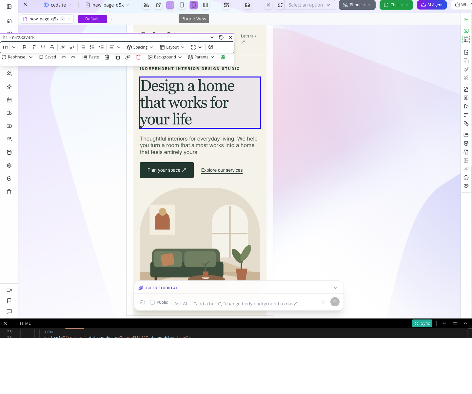Toggle superscript formatting
This screenshot has width=472, height=394.
pyautogui.click(x=72, y=47)
